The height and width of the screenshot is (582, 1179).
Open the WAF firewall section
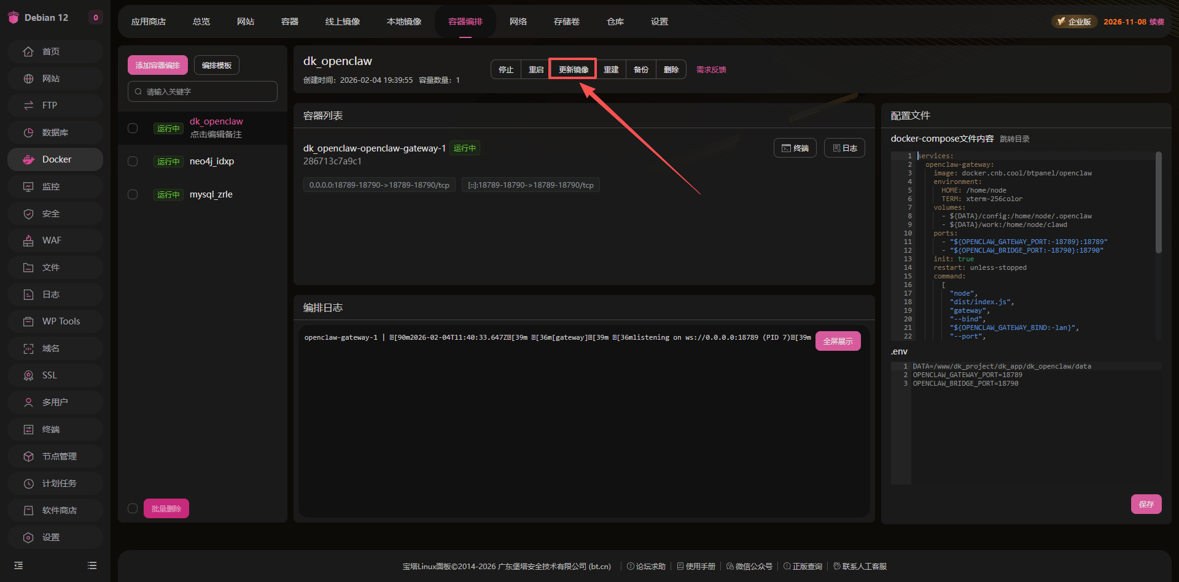[x=55, y=240]
